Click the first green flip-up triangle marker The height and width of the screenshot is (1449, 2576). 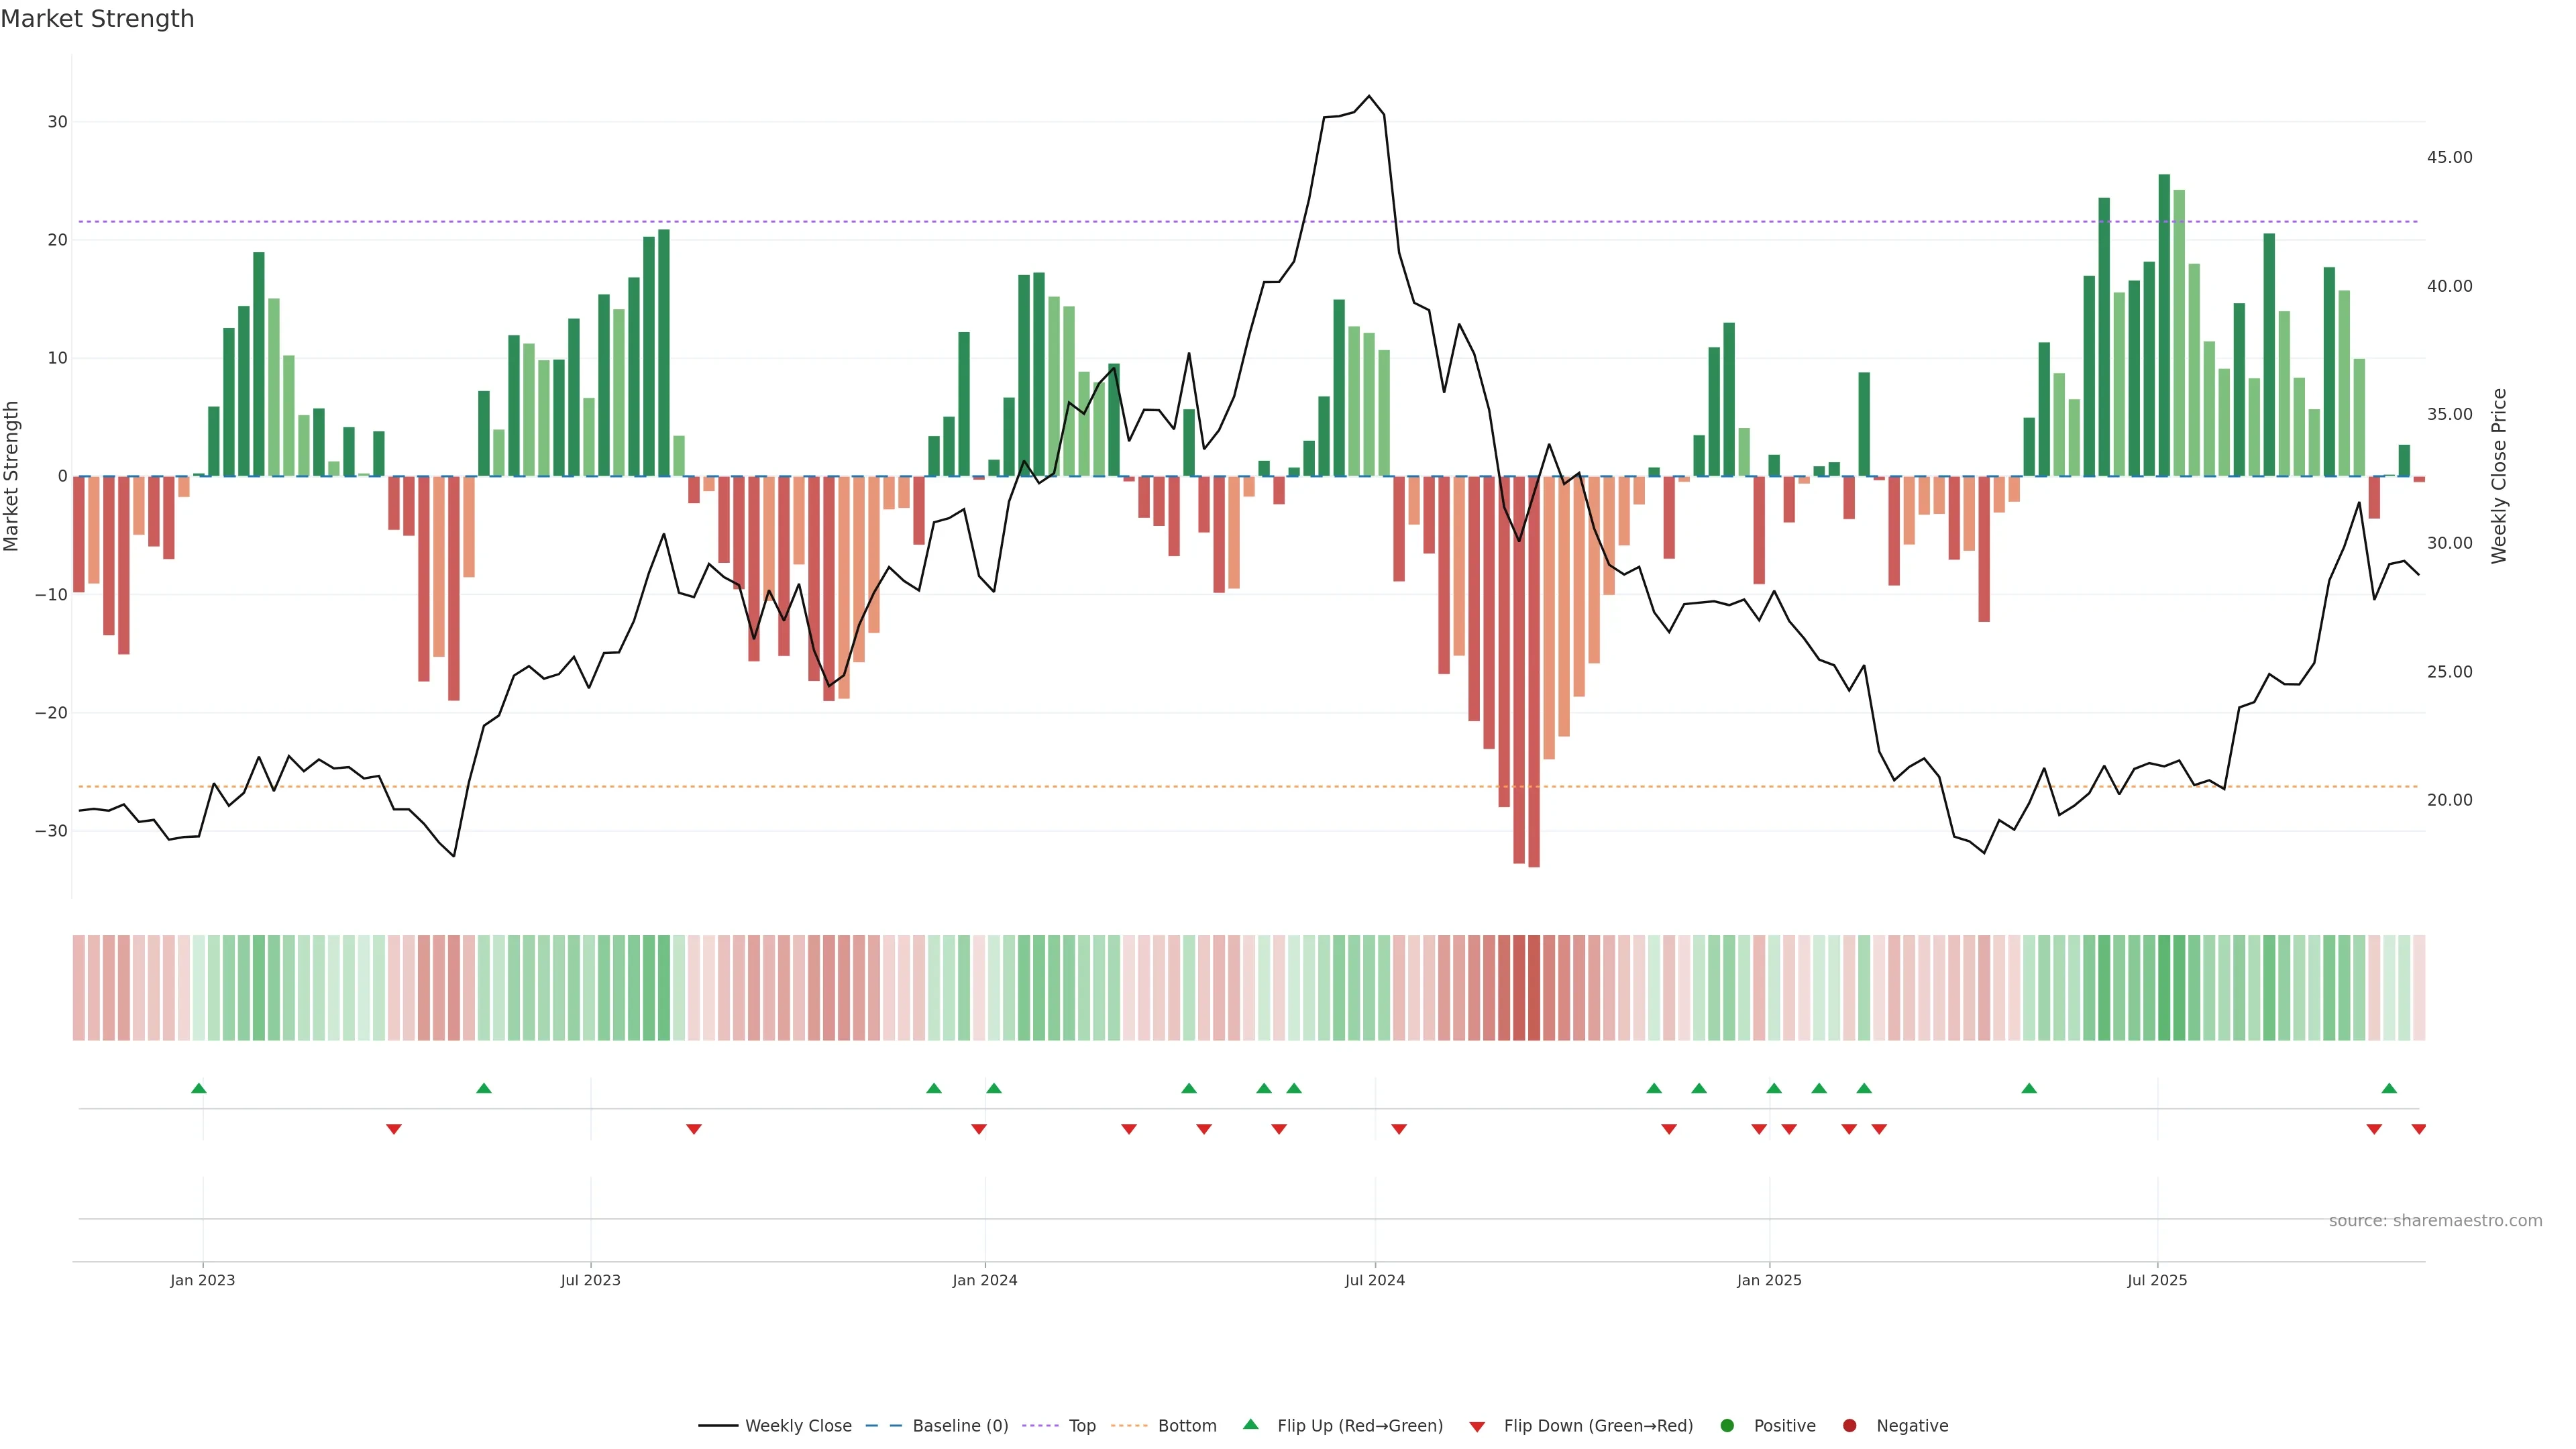(199, 1088)
